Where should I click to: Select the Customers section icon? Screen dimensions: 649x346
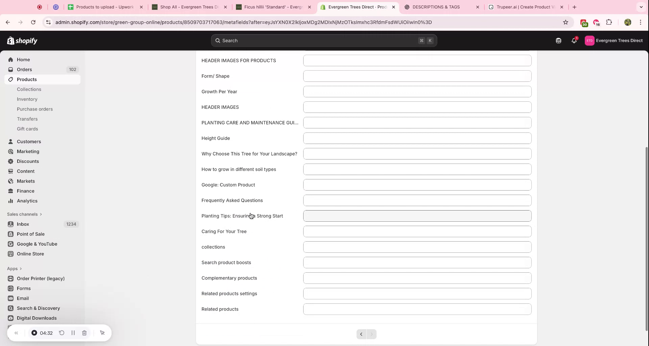click(x=10, y=141)
